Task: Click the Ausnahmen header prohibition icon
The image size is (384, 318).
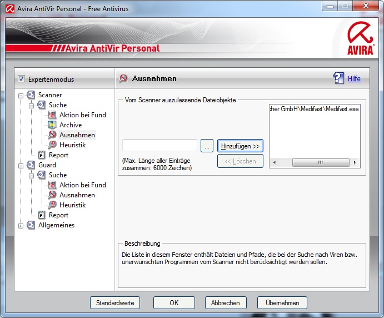Action: coord(123,78)
